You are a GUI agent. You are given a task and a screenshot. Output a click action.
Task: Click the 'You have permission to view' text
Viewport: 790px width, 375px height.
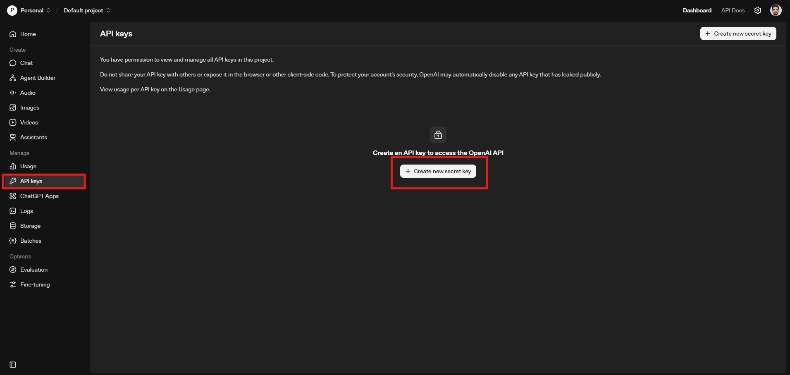(x=187, y=60)
